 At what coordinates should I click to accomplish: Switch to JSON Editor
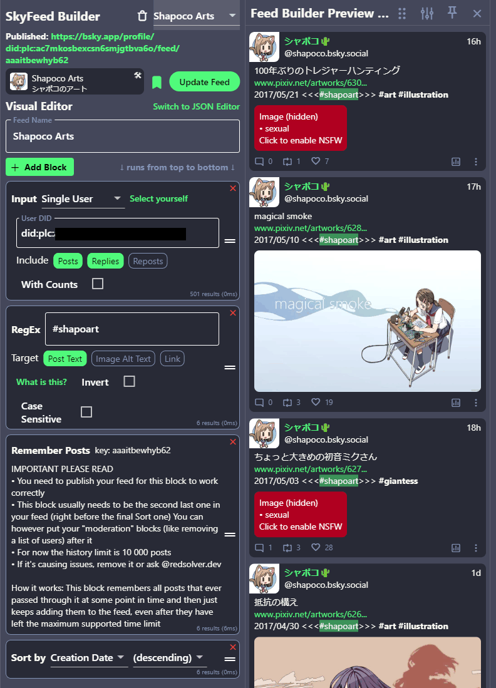pos(196,106)
